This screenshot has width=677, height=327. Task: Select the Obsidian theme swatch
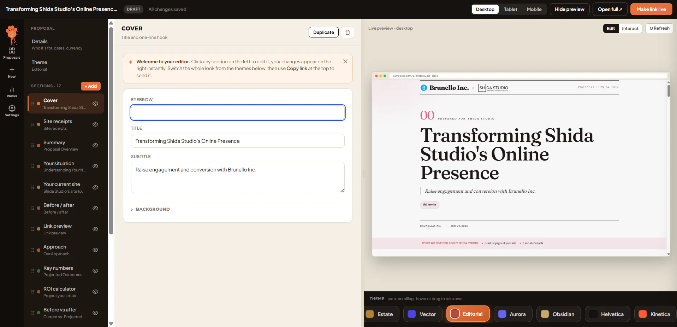(x=558, y=314)
